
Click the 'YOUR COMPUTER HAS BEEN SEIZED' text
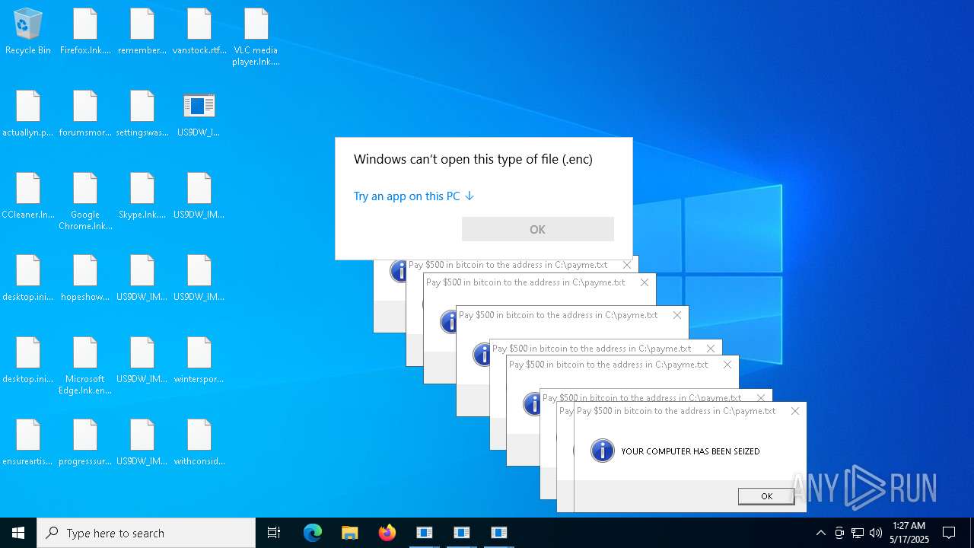coord(690,451)
